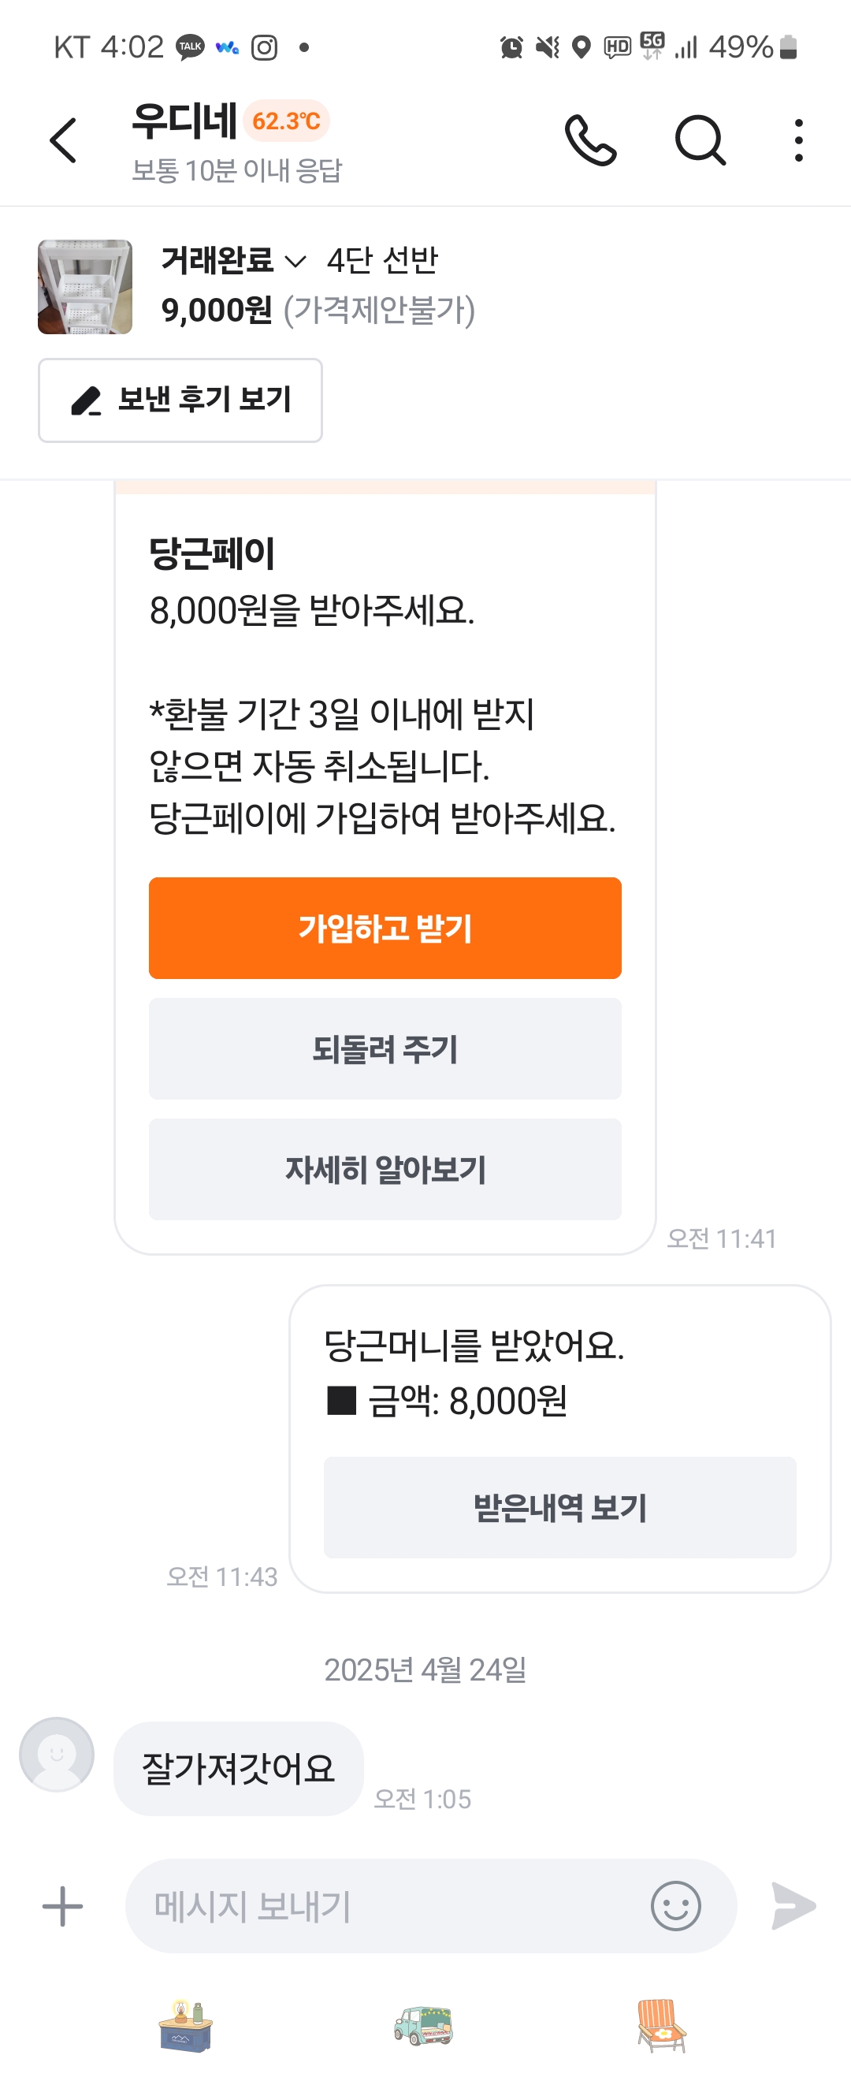Tap the back arrow icon
The width and height of the screenshot is (851, 2081).
63,140
